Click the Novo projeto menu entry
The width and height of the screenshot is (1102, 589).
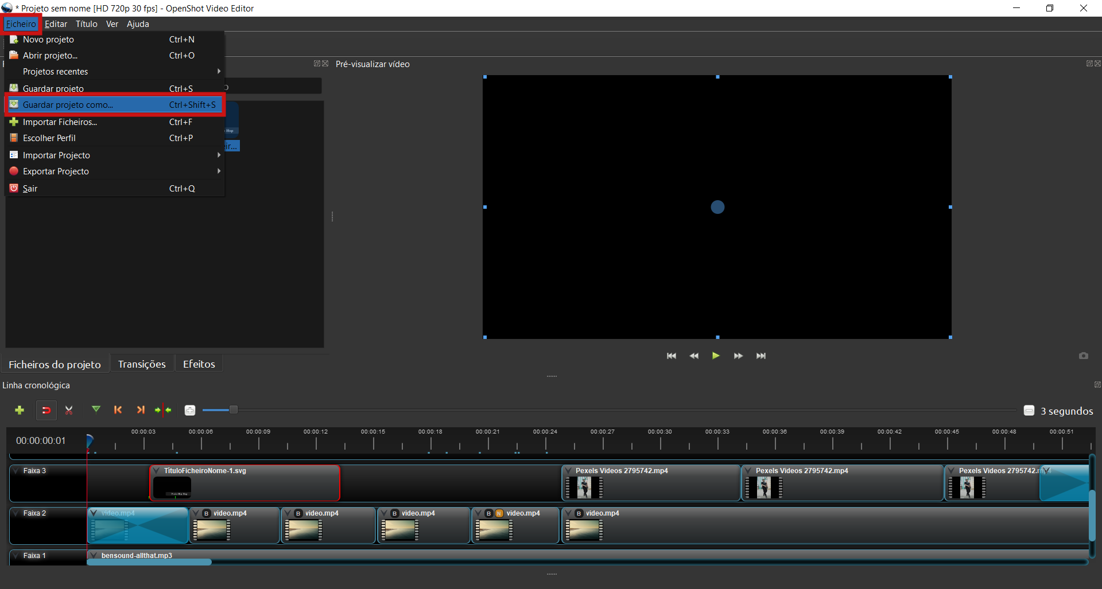115,40
